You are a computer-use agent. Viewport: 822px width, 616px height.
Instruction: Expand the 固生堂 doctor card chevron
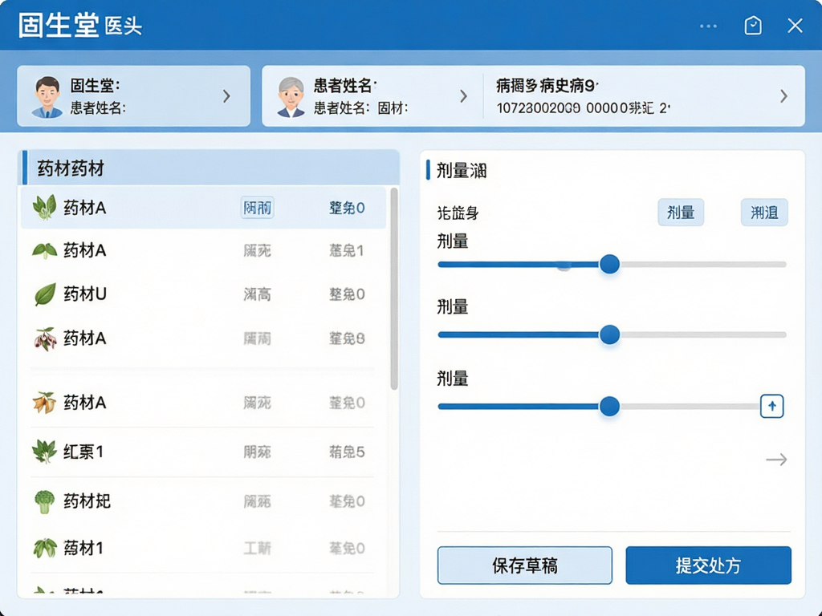pos(226,96)
